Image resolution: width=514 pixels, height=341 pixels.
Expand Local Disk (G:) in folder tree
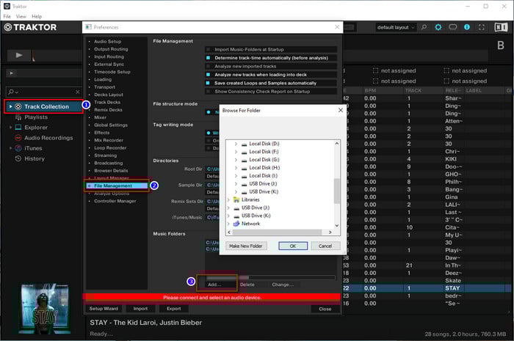236,160
